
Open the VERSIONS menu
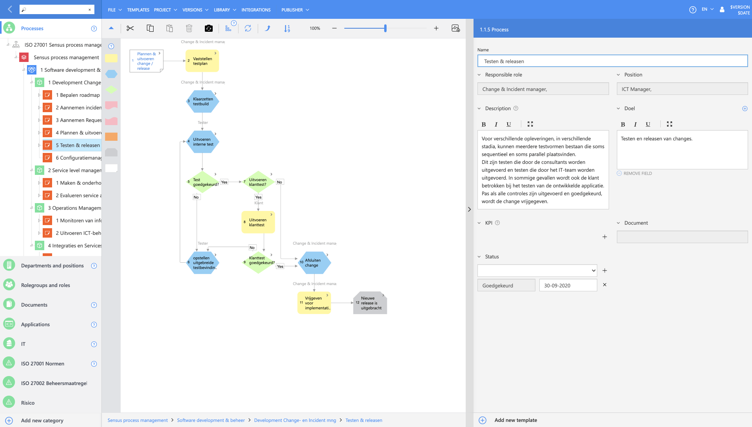click(195, 10)
